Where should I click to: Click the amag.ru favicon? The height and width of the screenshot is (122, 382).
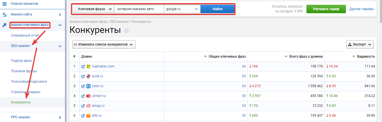(88, 106)
